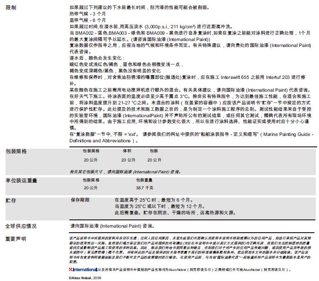Viewport: 319px width, 281px height.
Task: Click the 单位装运重量 section heading
Action: pyautogui.click(x=21, y=180)
